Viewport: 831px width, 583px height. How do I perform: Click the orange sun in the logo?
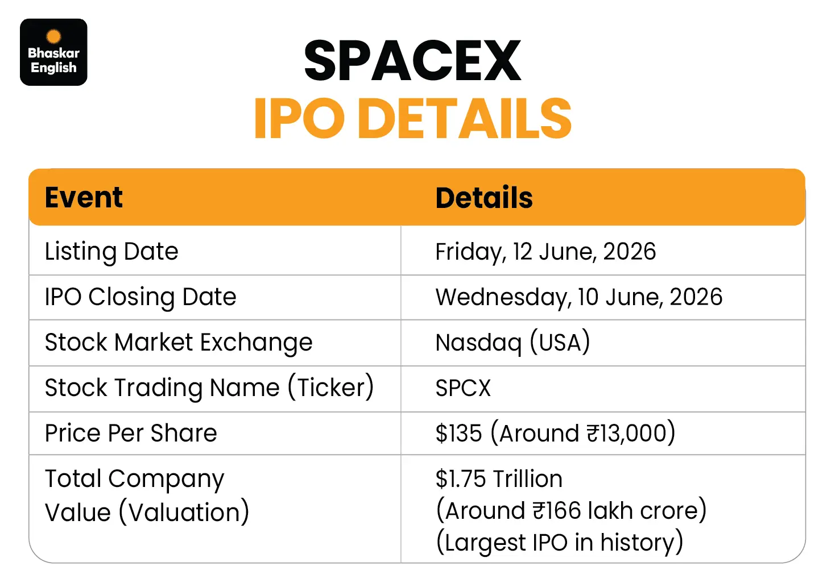(x=53, y=36)
